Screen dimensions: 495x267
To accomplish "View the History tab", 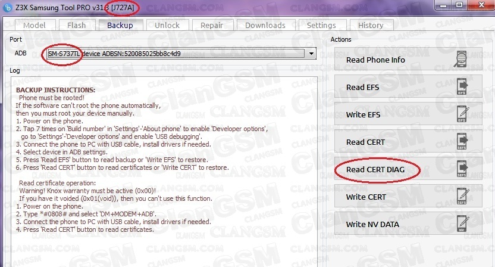I will pos(371,25).
